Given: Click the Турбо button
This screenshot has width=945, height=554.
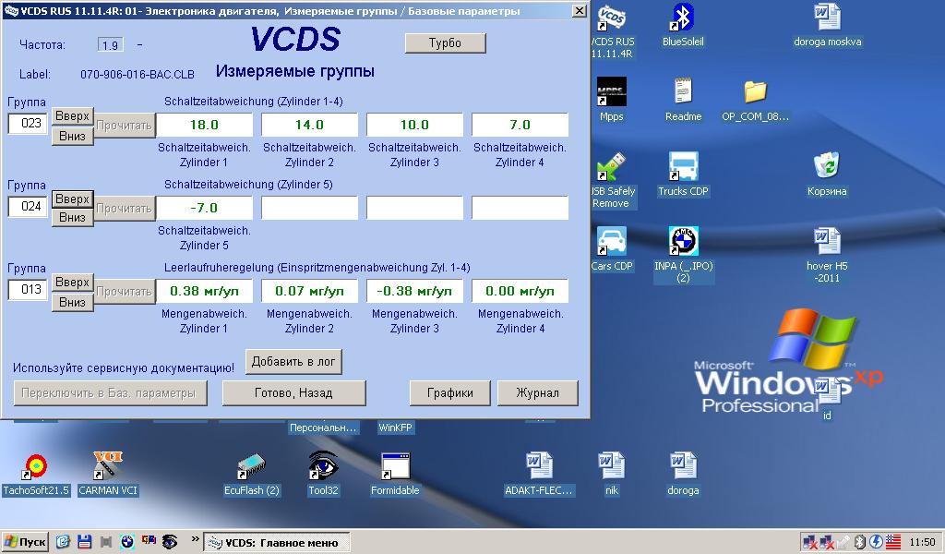Looking at the screenshot, I should tap(446, 42).
